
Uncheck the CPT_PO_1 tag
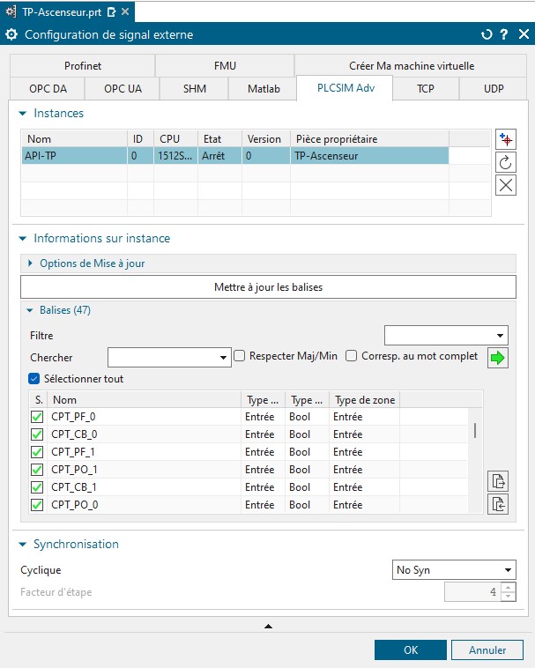[37, 470]
